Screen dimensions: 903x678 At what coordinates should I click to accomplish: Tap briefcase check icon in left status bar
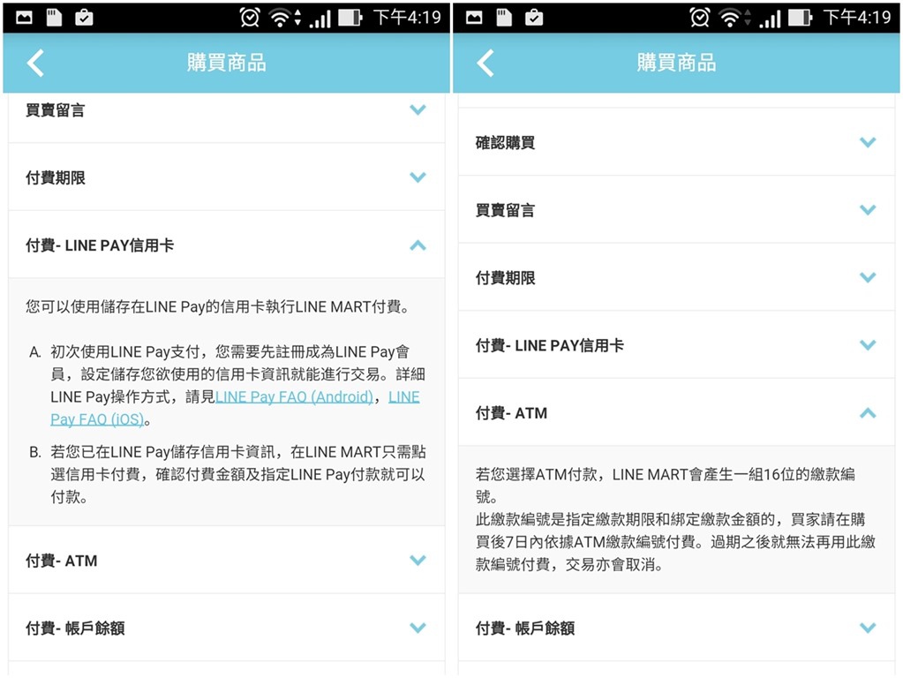pyautogui.click(x=84, y=18)
